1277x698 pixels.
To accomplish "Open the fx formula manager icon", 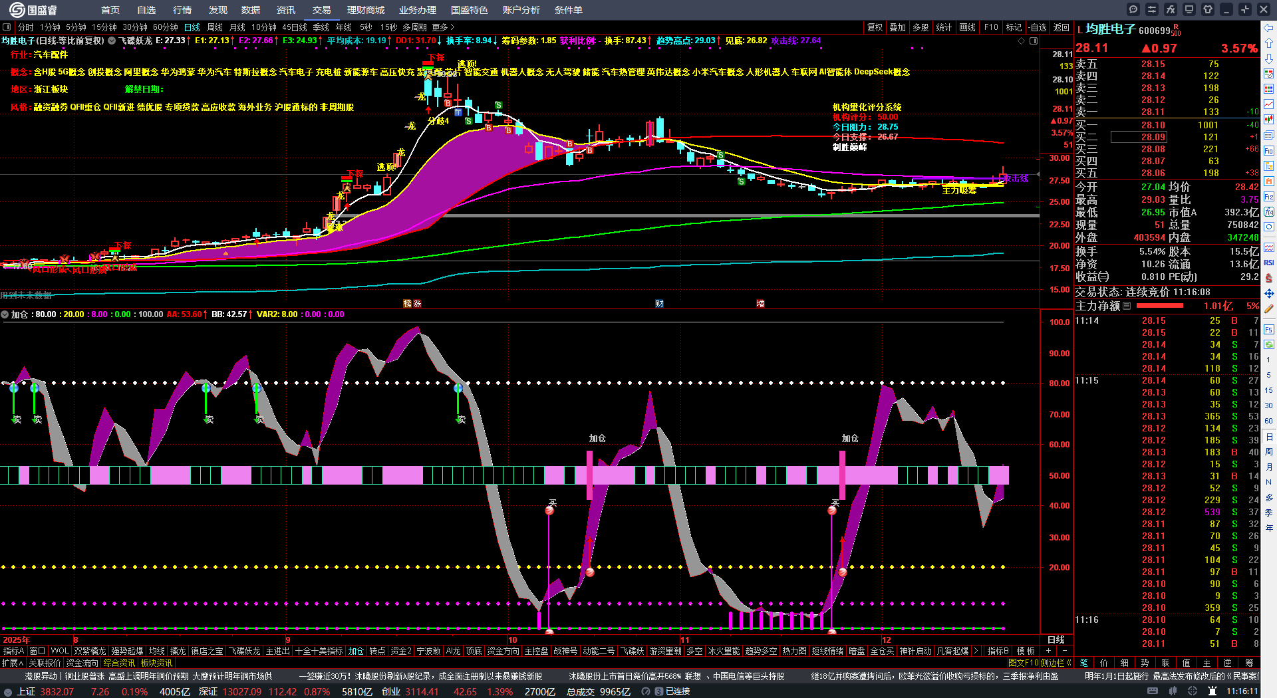I will click(x=1171, y=9).
